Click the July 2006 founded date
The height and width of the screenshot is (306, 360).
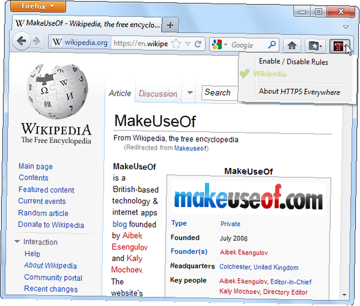pyautogui.click(x=234, y=238)
